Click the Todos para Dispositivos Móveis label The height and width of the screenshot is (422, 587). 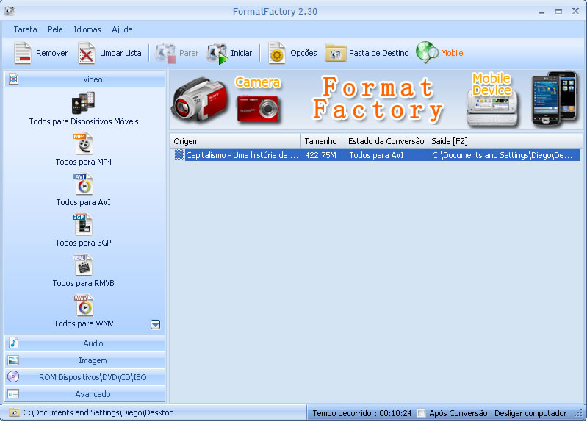coord(84,121)
